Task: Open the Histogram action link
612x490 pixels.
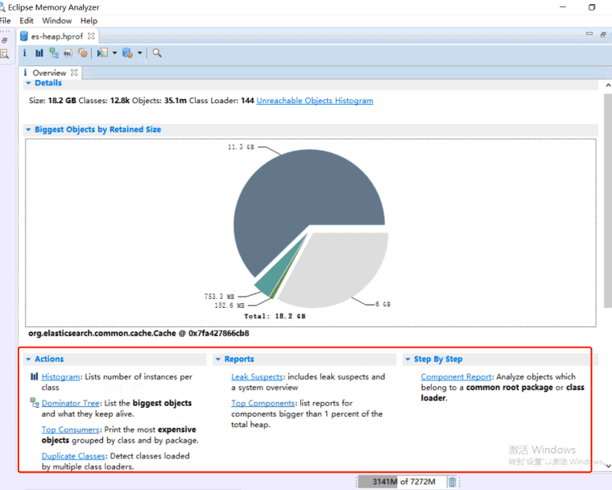Action: click(60, 376)
